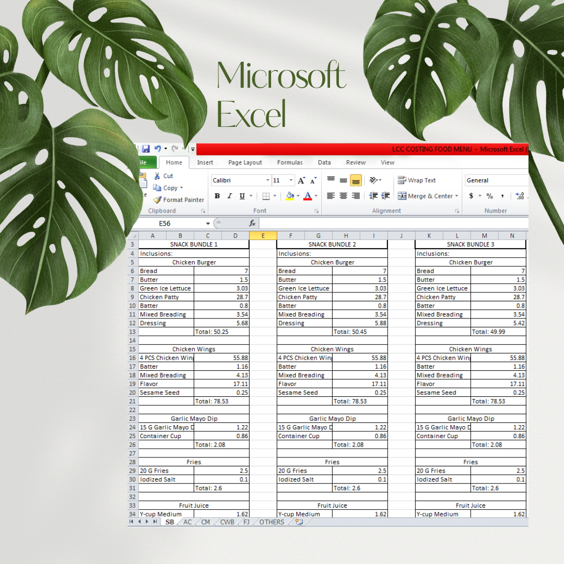Open the Clipboard pane launcher
The height and width of the screenshot is (564, 564).
coord(203,211)
